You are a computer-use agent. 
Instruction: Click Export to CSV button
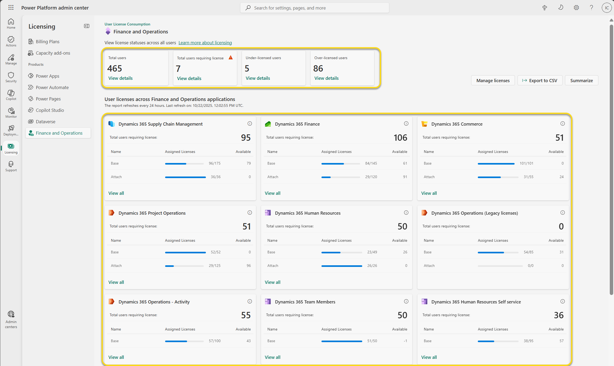click(x=540, y=80)
